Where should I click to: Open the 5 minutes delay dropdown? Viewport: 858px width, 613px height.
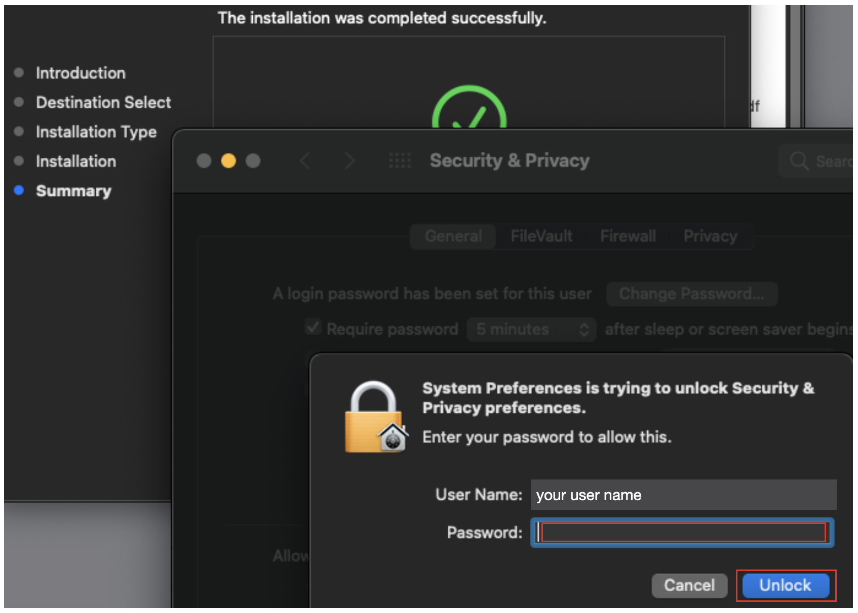pos(531,330)
